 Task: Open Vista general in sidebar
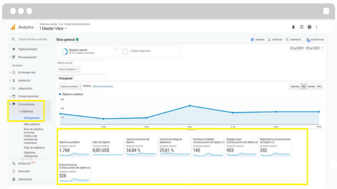(31, 118)
